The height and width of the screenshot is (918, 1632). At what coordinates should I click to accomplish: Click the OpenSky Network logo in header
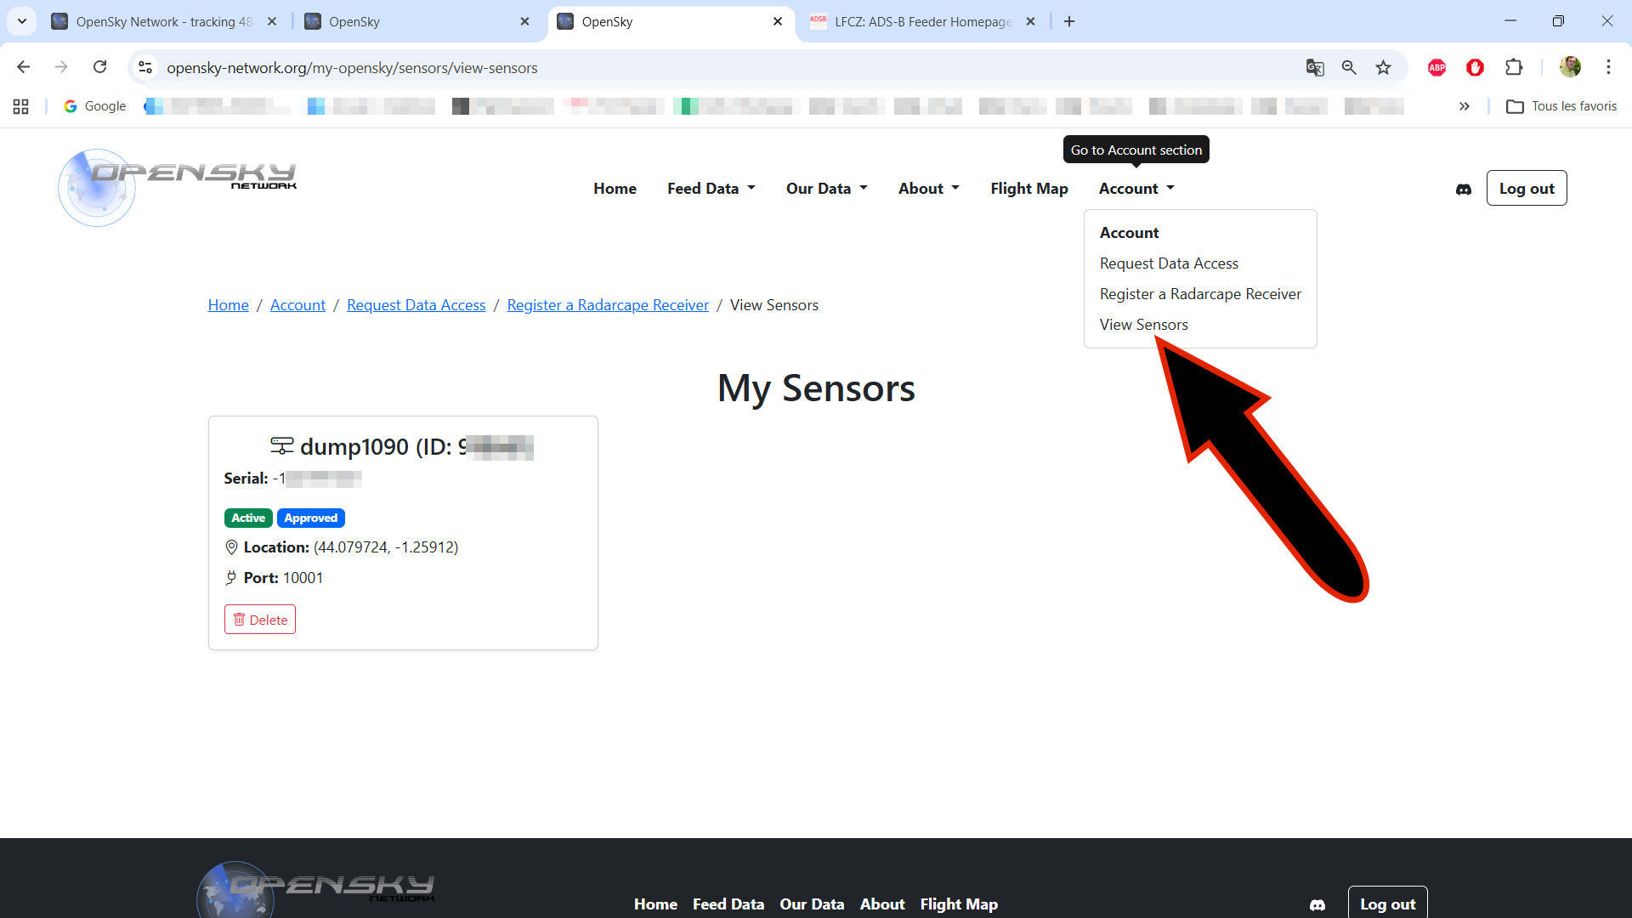178,188
